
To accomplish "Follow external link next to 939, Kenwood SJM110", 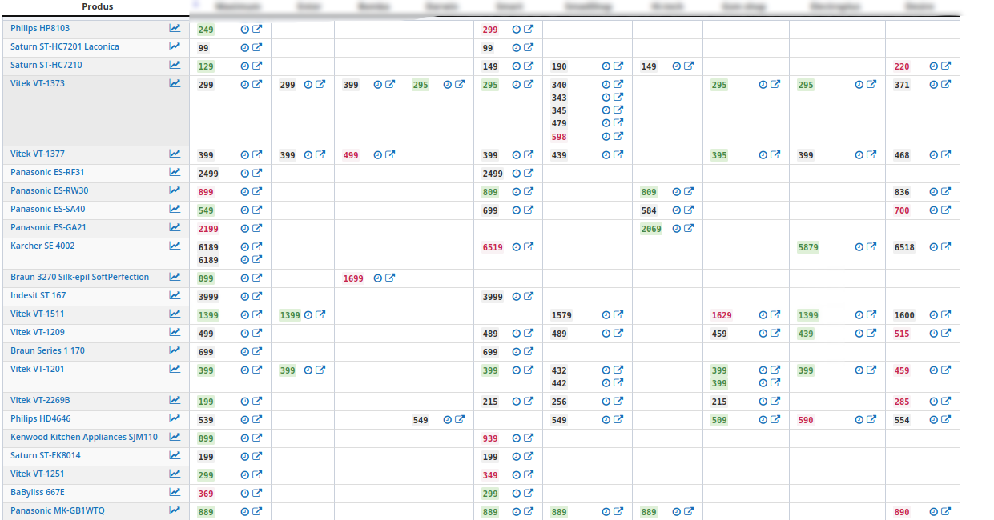I will [x=529, y=438].
